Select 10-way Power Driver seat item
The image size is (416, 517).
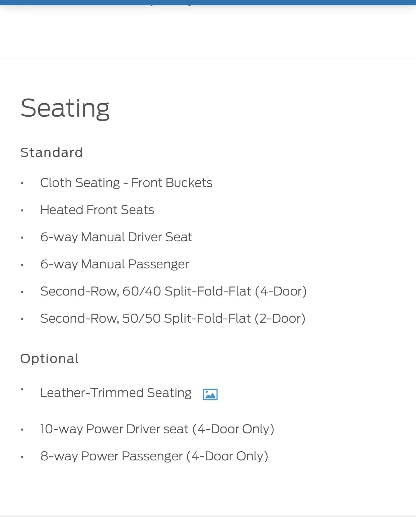[157, 429]
